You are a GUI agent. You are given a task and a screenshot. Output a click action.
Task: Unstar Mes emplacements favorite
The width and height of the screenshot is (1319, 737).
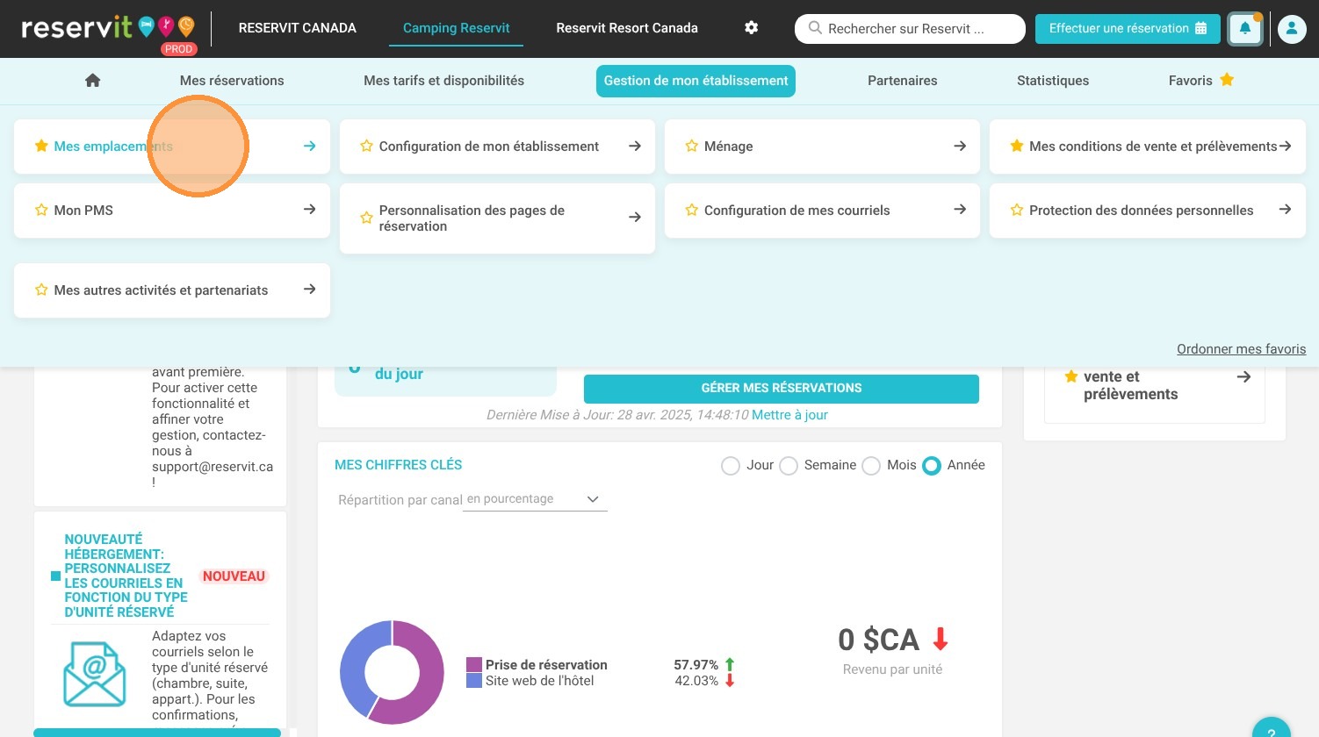click(x=41, y=146)
